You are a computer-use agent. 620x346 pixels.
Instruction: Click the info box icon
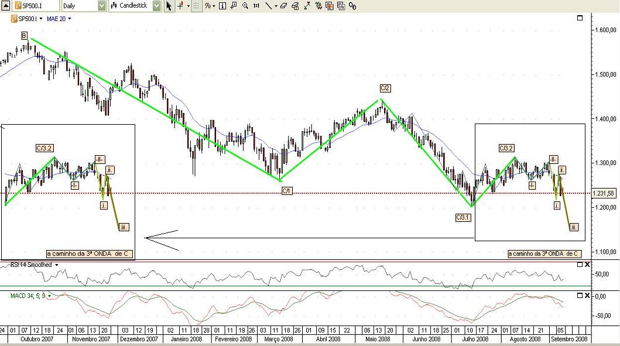pyautogui.click(x=222, y=5)
